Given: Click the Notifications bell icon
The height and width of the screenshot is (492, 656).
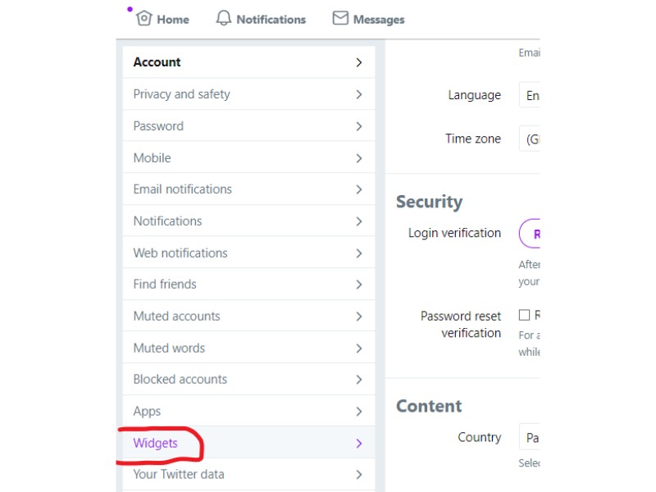Looking at the screenshot, I should click(x=223, y=18).
